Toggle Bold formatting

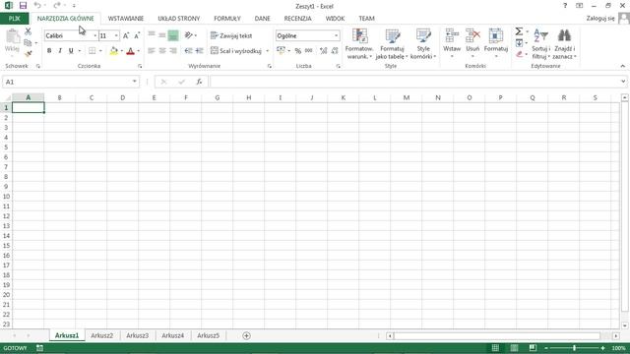49,51
